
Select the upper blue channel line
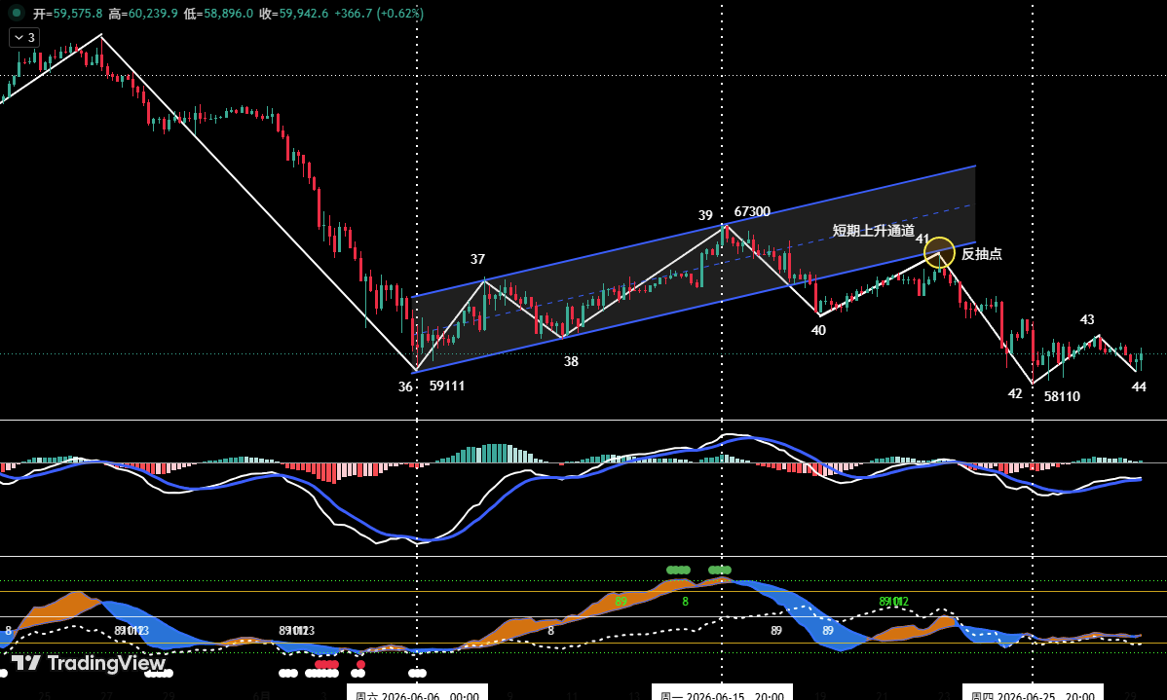694,232
